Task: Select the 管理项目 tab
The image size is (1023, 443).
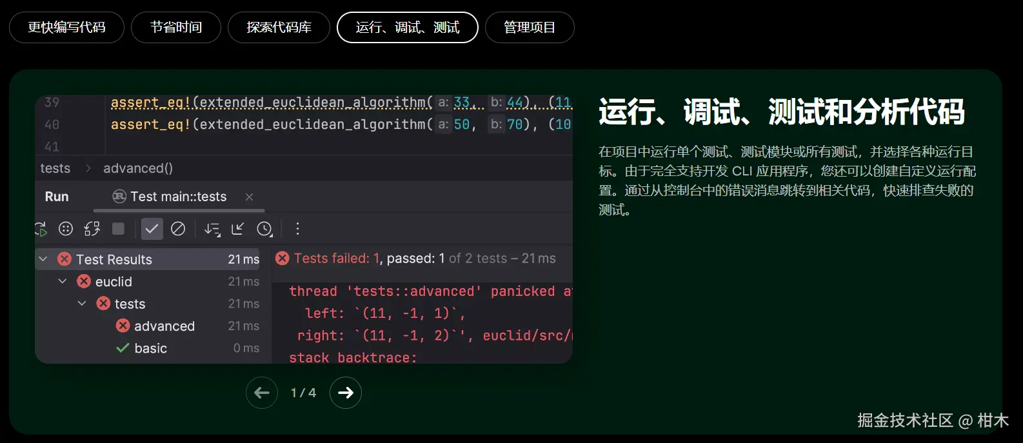Action: pos(530,27)
